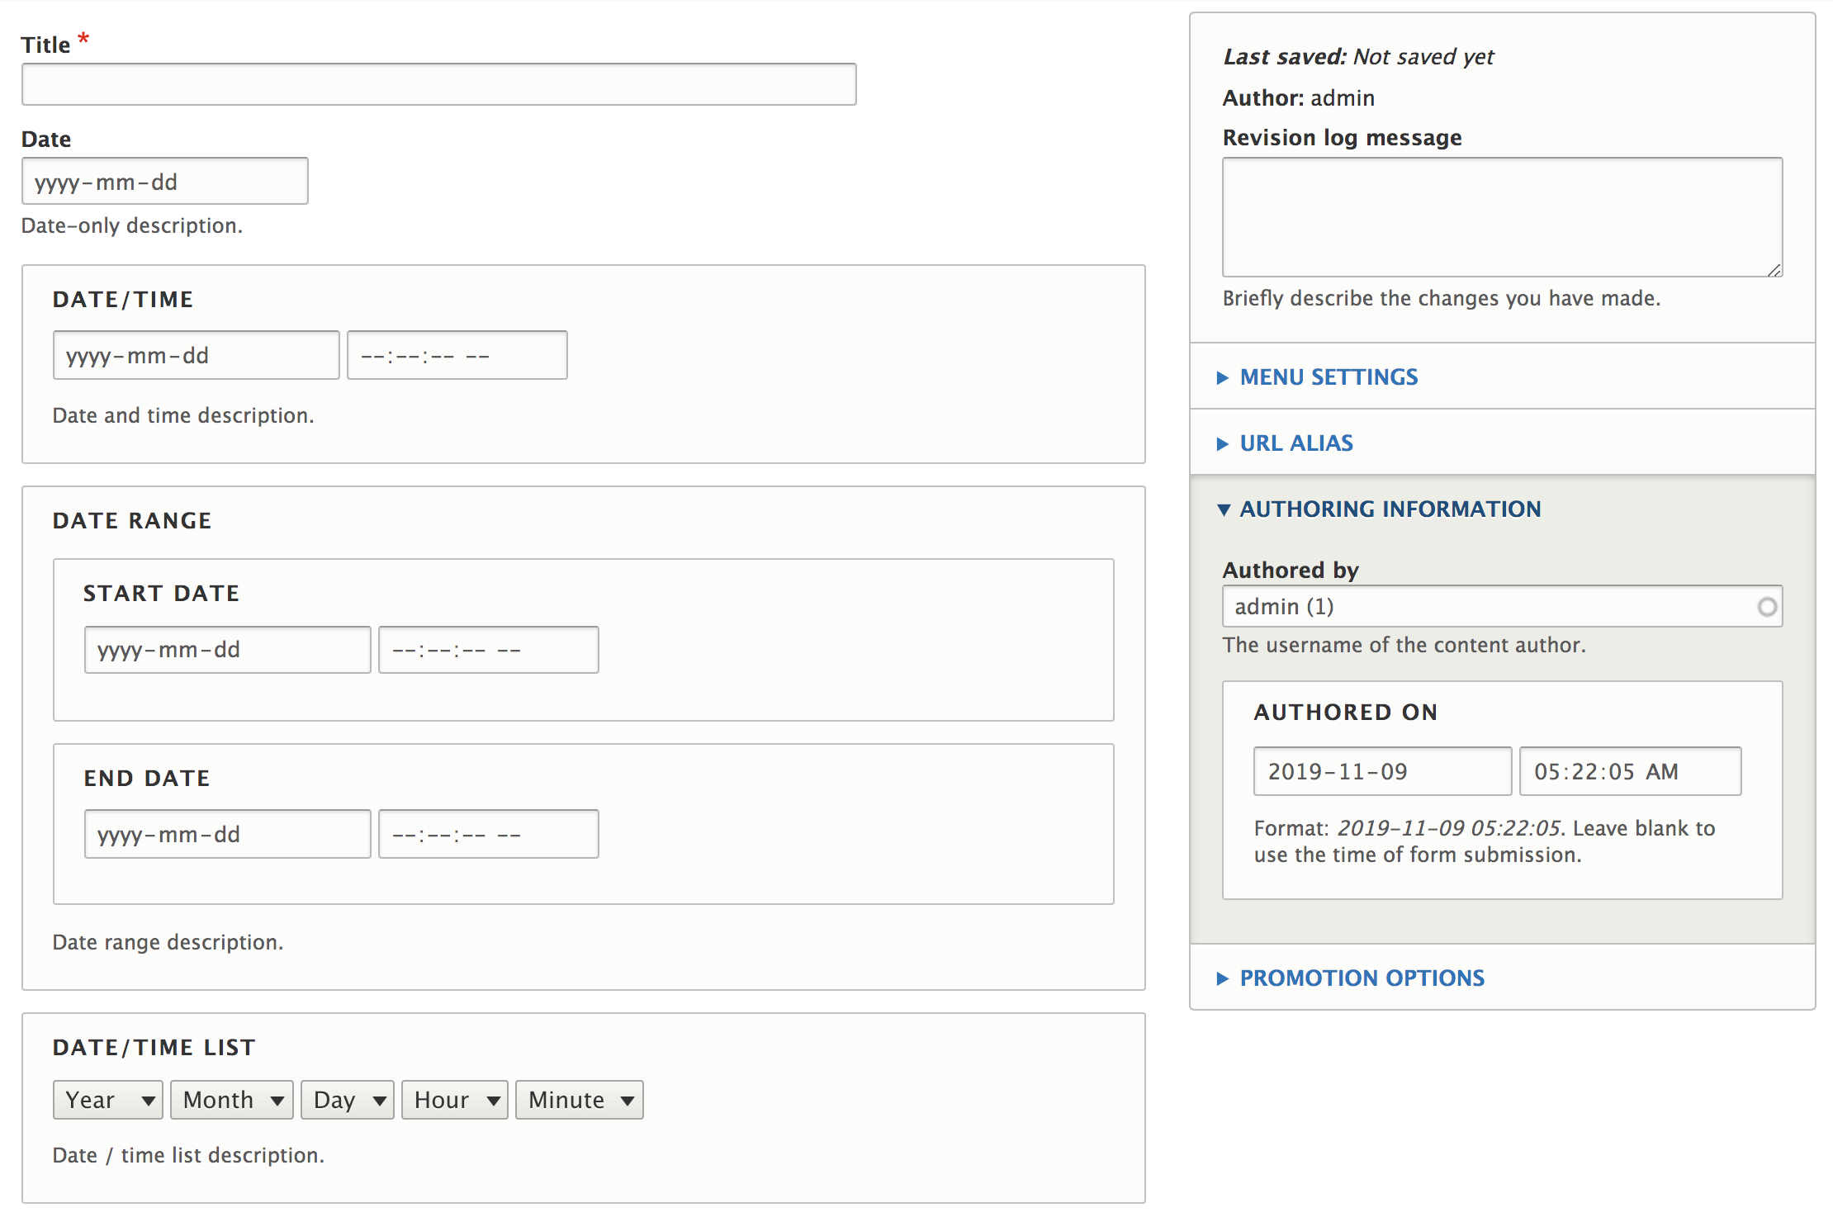Open the Year dropdown in Date/Time List
The height and width of the screenshot is (1222, 1833).
click(107, 1099)
